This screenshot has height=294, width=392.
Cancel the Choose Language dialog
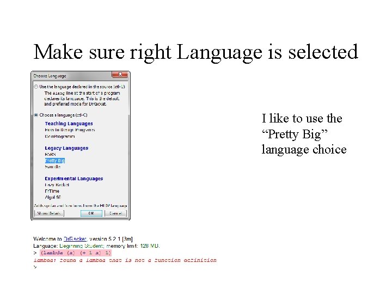(x=115, y=213)
